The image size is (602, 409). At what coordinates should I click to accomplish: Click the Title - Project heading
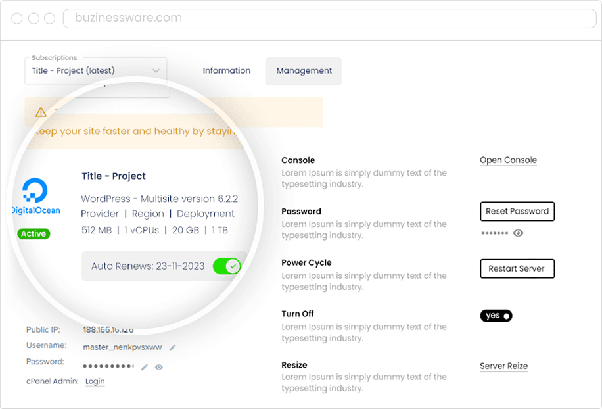point(114,176)
